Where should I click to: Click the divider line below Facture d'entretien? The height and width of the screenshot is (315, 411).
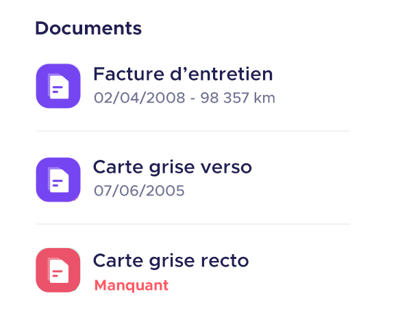point(193,131)
